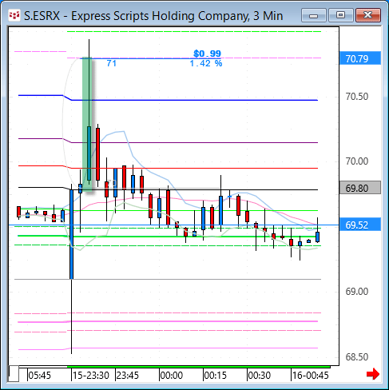Viewport: 389px width, 390px height.
Task: Minimize the S.ESRX chart window
Action: 314,15
